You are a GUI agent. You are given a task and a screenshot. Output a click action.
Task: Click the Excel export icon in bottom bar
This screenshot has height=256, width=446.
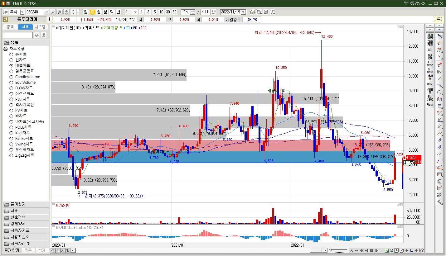pyautogui.click(x=387, y=251)
